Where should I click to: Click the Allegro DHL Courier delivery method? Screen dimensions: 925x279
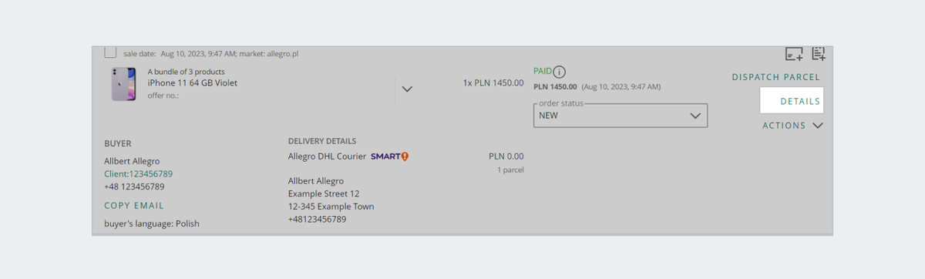click(326, 156)
